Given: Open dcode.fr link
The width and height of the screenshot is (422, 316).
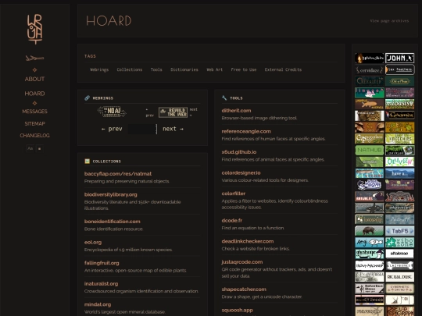Looking at the screenshot, I should tap(232, 220).
